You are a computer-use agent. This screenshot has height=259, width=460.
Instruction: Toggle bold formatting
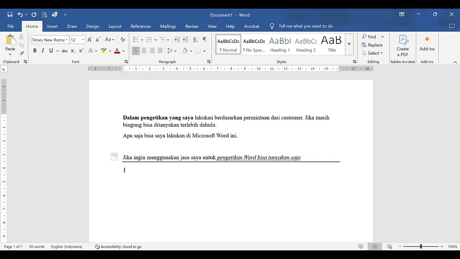35,51
